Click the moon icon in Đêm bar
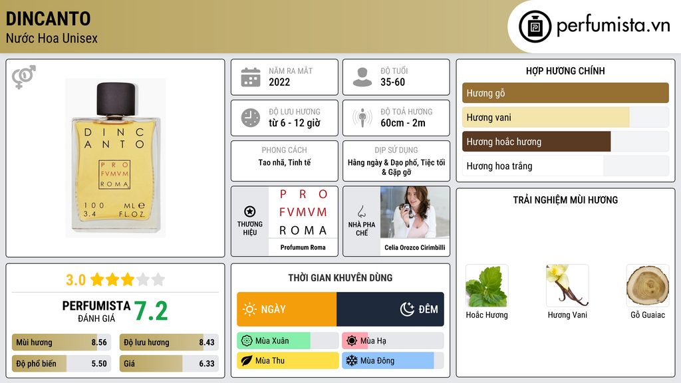The width and height of the screenshot is (681, 383). [407, 309]
